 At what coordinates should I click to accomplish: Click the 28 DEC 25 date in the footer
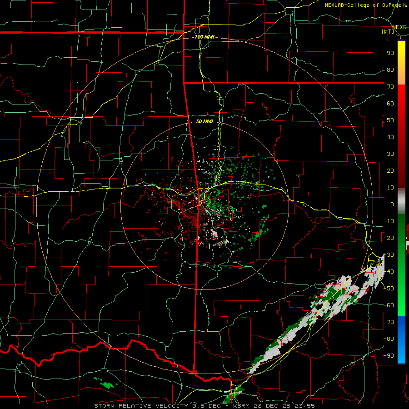pyautogui.click(x=272, y=406)
